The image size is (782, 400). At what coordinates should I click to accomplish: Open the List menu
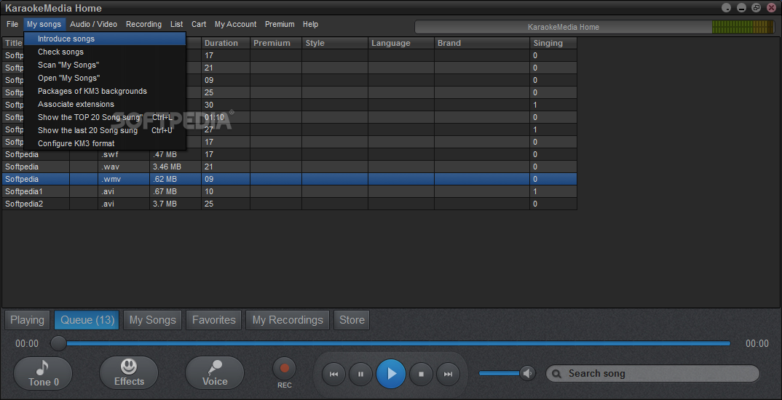click(x=176, y=24)
